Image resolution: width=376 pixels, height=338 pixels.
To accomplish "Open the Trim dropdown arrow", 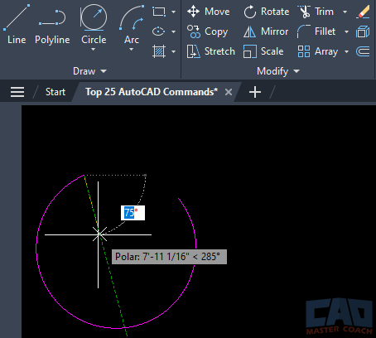I will (345, 12).
